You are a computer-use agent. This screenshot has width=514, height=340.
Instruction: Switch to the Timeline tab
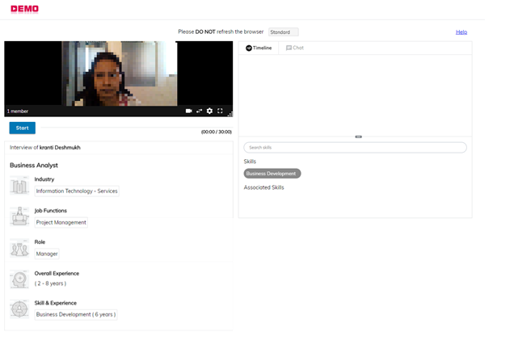(259, 48)
